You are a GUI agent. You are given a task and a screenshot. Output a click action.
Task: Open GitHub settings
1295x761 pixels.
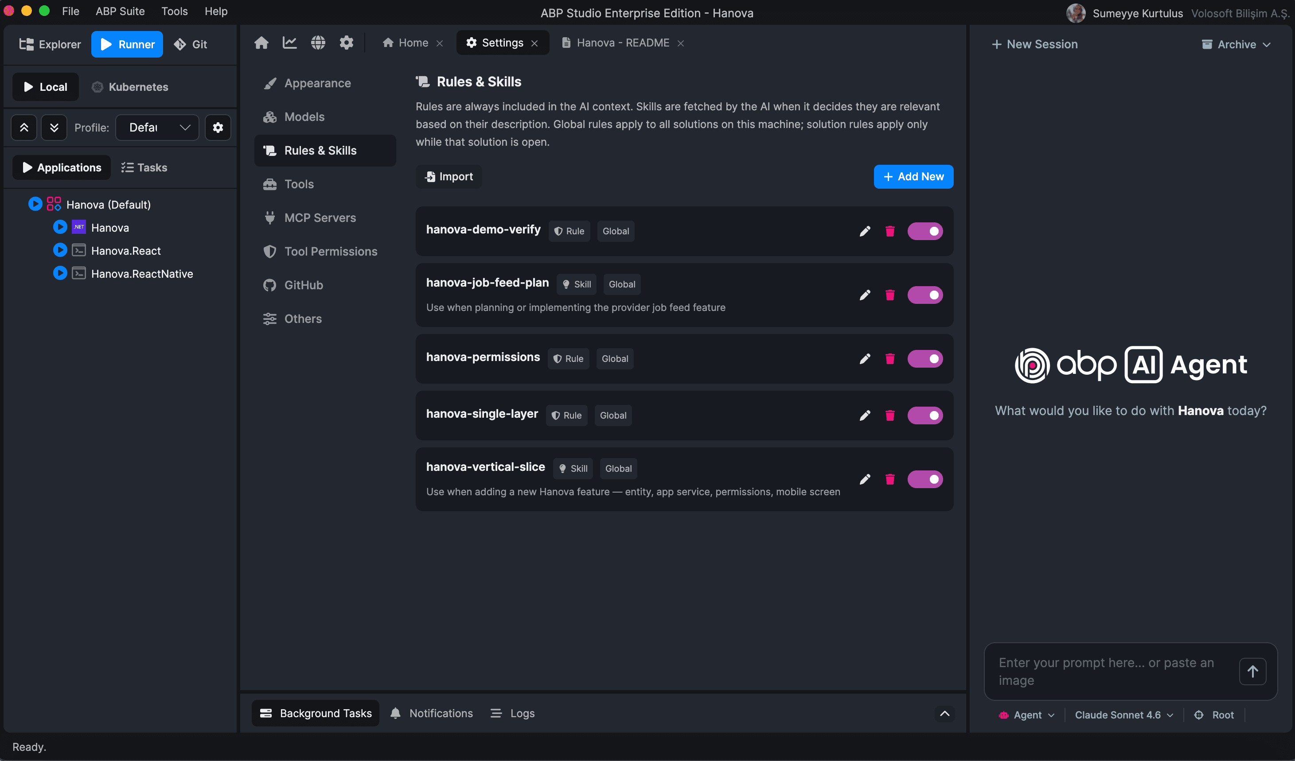point(325,286)
